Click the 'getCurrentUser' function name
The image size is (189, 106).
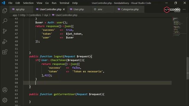pos(64,94)
